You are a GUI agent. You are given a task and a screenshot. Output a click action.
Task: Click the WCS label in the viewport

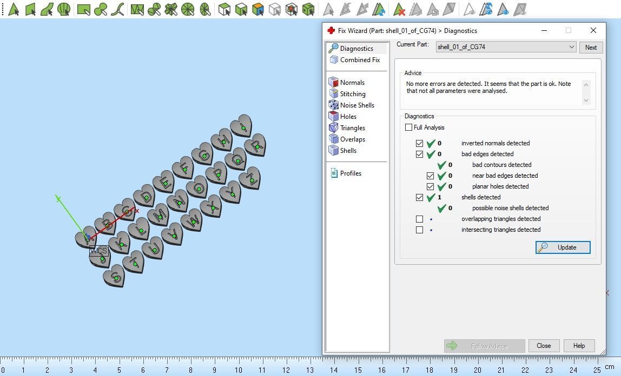point(98,251)
